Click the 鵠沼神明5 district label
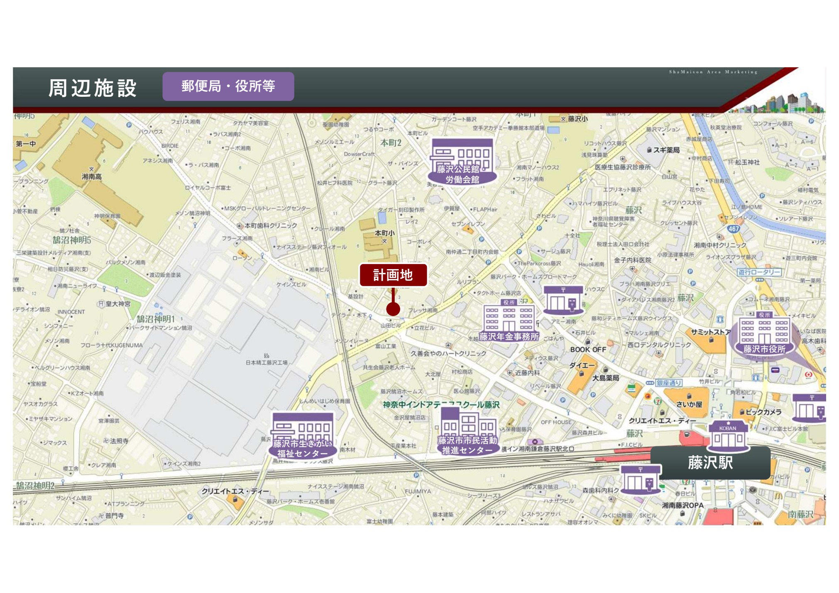839x593 pixels. 72,240
